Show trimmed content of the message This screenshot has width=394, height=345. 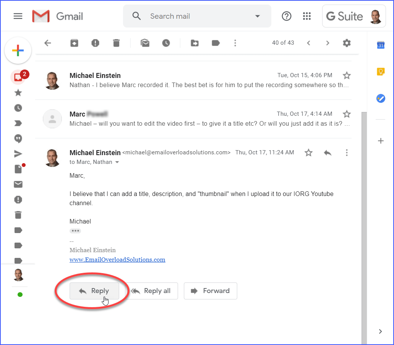[x=75, y=231]
